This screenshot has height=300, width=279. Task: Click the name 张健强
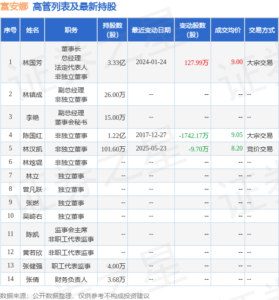tap(33, 266)
